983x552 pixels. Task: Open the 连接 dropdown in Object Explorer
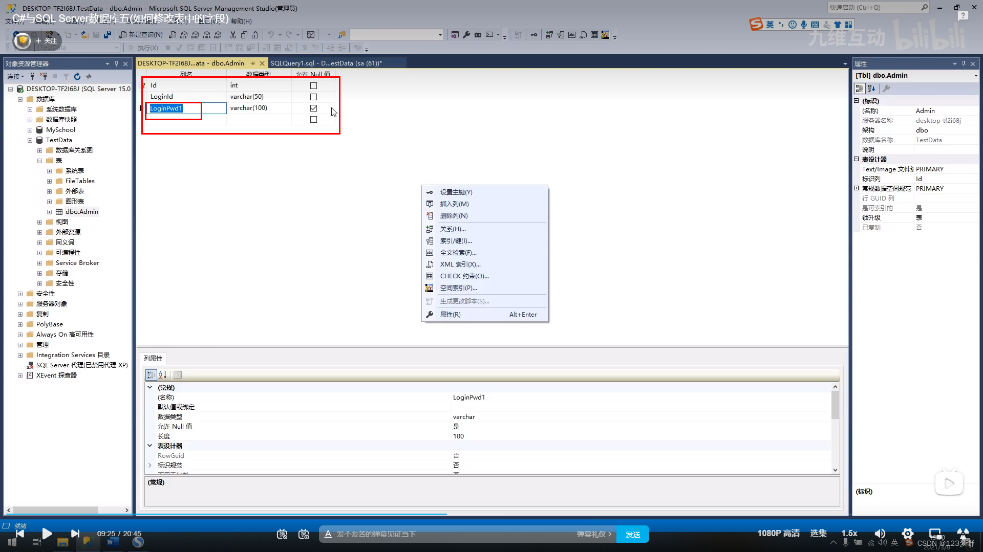15,76
